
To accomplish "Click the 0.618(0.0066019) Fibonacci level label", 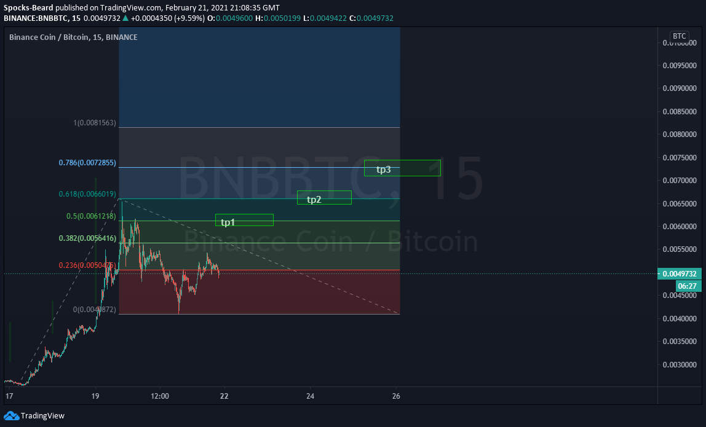I will tap(87, 194).
